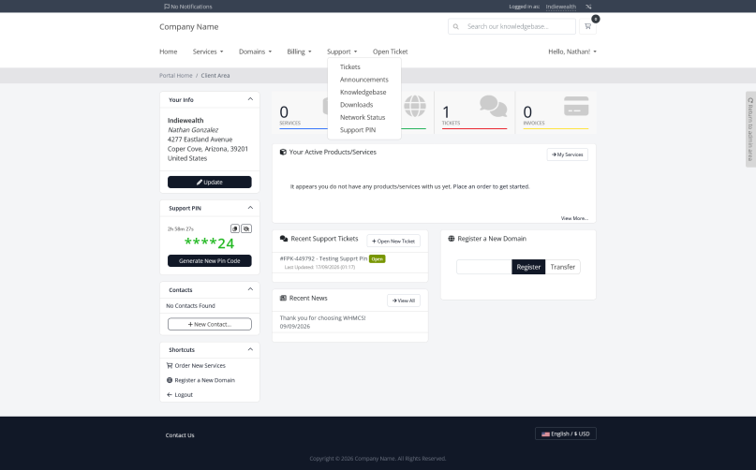Click View All news button
The image size is (756, 470).
click(404, 301)
